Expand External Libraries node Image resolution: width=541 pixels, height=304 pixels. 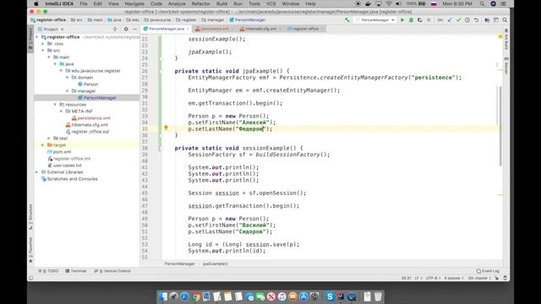[37, 172]
